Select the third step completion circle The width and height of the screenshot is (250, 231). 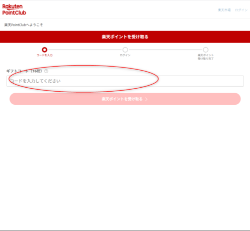[x=205, y=50]
